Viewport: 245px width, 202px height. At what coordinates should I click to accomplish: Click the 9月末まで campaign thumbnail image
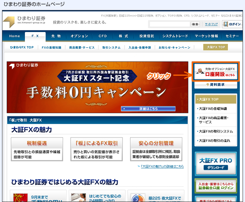[x=20, y=198]
